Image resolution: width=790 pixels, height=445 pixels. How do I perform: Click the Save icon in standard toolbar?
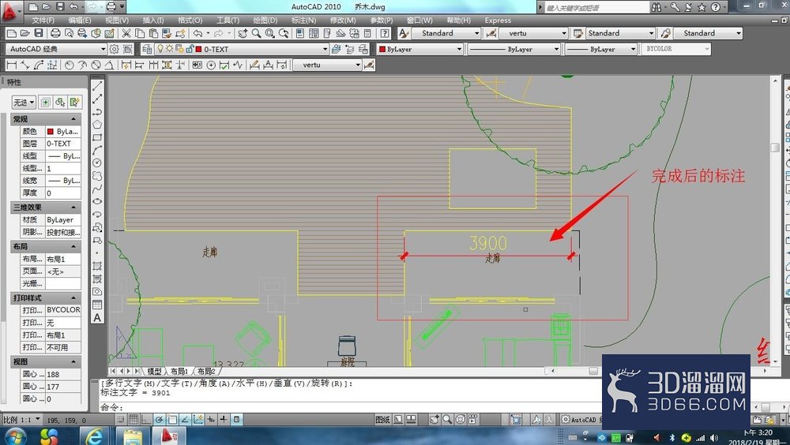coord(39,33)
